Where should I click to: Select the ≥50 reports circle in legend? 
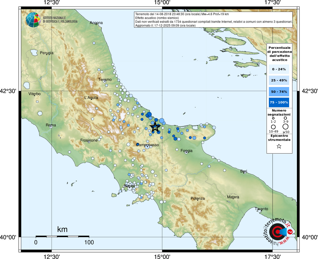click(x=286, y=126)
